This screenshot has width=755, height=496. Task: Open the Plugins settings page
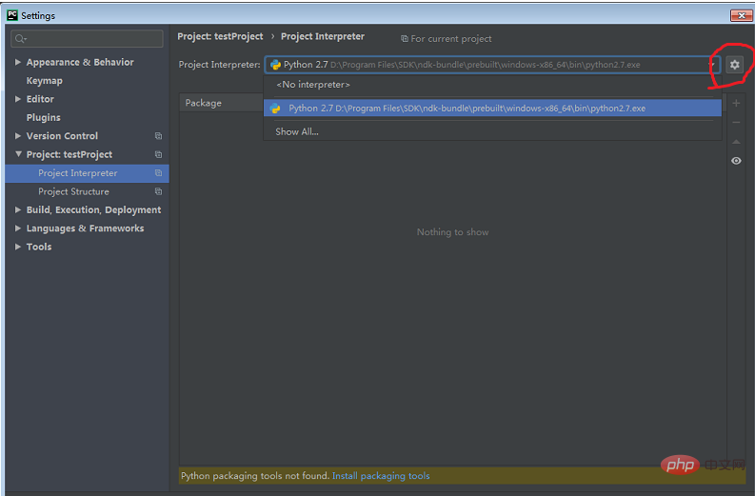(43, 118)
